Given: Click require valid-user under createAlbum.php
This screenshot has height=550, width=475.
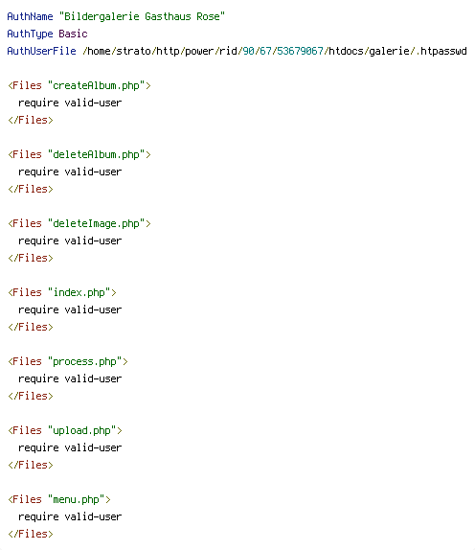Looking at the screenshot, I should point(70,103).
